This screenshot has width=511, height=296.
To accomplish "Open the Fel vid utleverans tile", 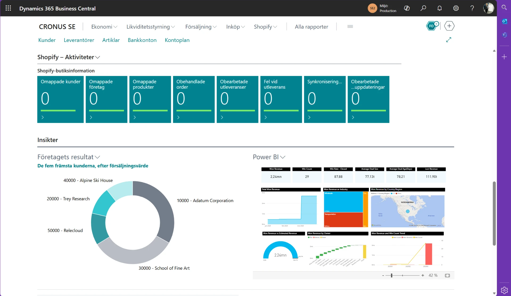I will pyautogui.click(x=281, y=99).
